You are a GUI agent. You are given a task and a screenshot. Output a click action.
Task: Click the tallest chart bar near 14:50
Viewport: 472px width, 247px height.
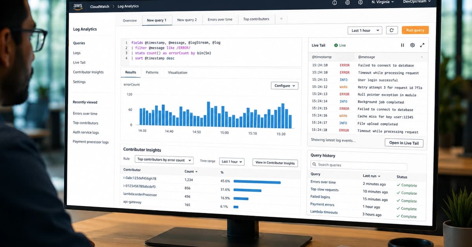pos(208,115)
